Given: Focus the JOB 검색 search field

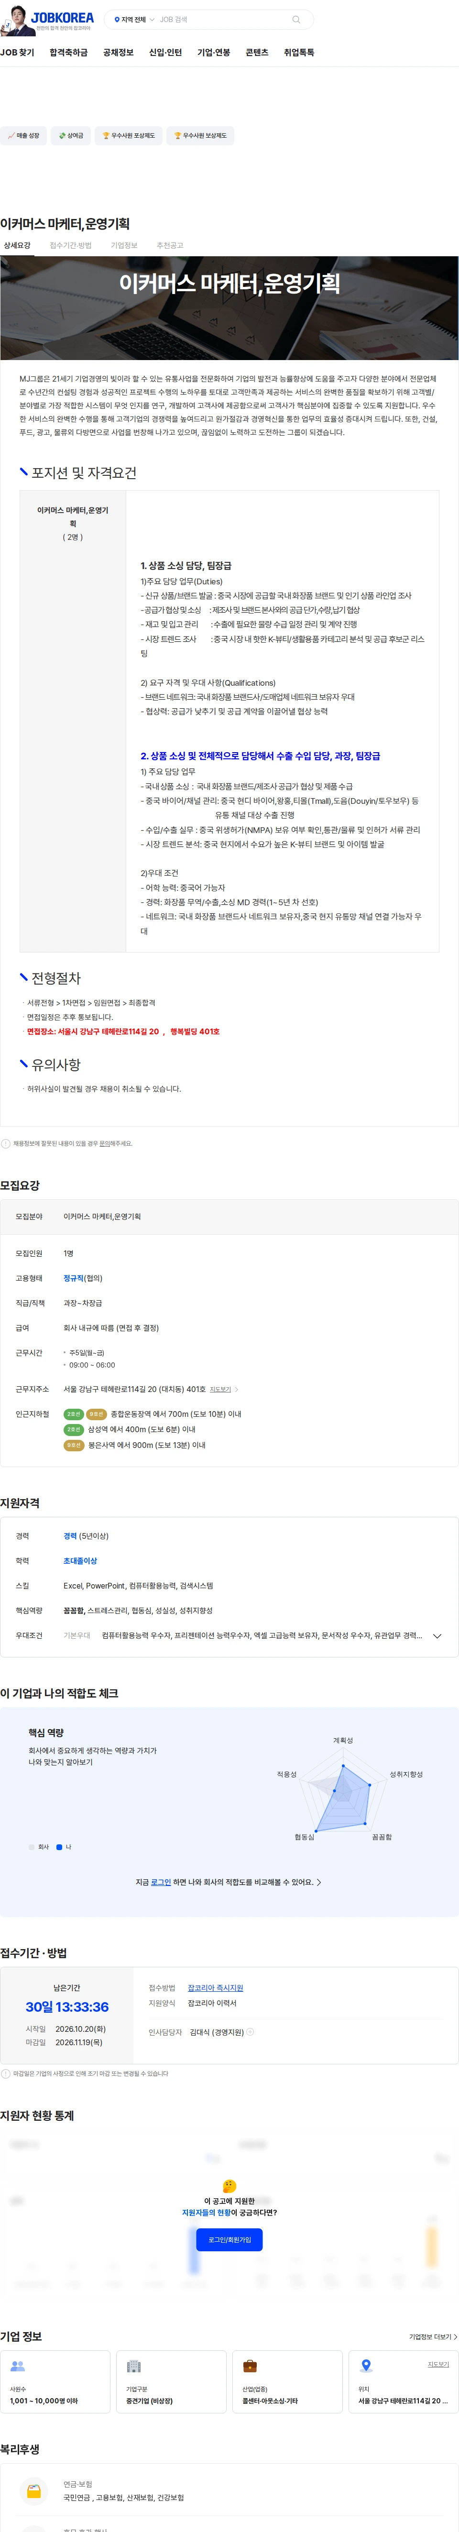Looking at the screenshot, I should coord(222,20).
